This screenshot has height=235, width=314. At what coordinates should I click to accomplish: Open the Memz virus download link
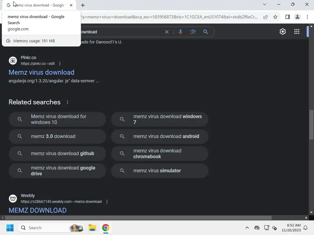coord(41,72)
